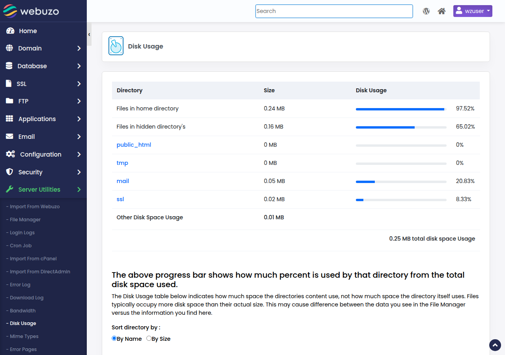Click the mail directory usage progress bar
505x355 pixels.
401,182
